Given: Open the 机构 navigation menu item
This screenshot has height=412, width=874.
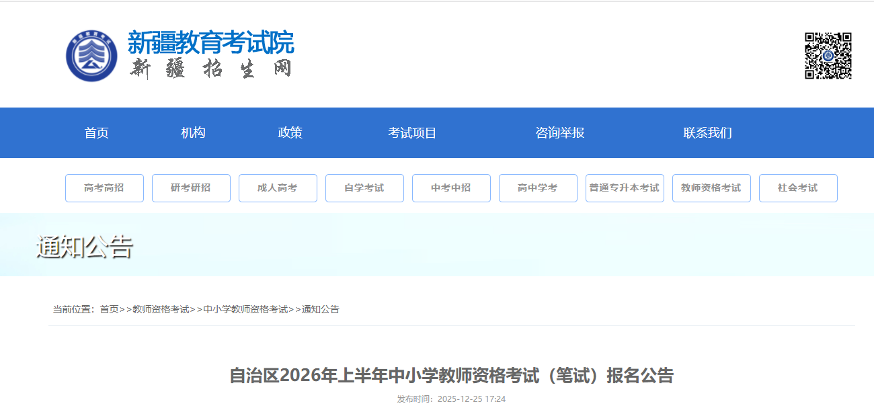Looking at the screenshot, I should 193,133.
